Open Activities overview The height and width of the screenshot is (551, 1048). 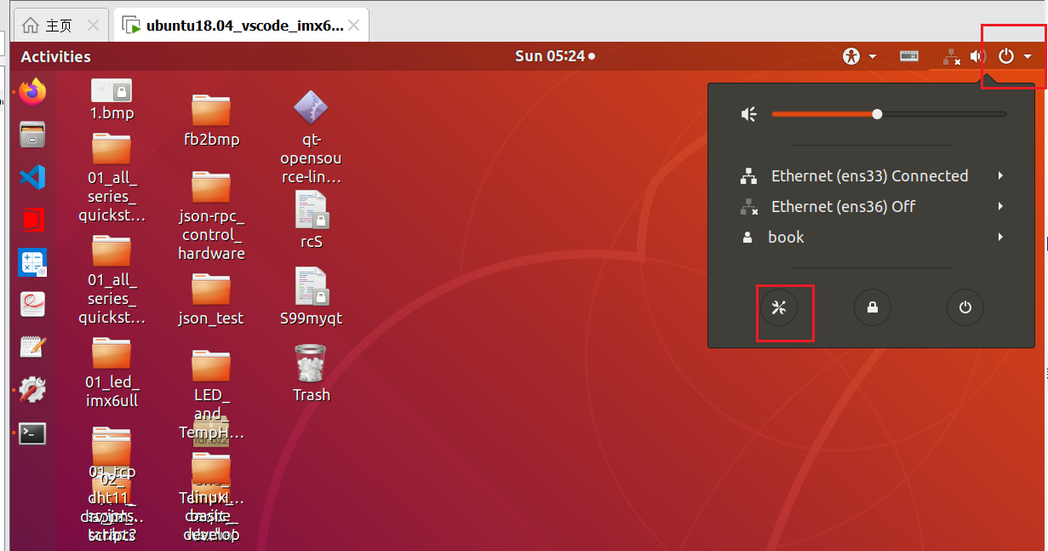(x=55, y=56)
